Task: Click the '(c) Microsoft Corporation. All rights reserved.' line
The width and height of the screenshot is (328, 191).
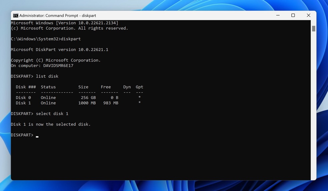Action: (69, 28)
